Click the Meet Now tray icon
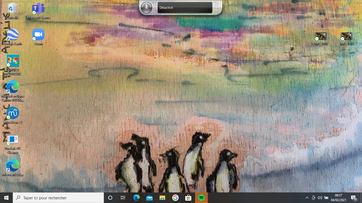This screenshot has width=362, height=203. [314, 198]
